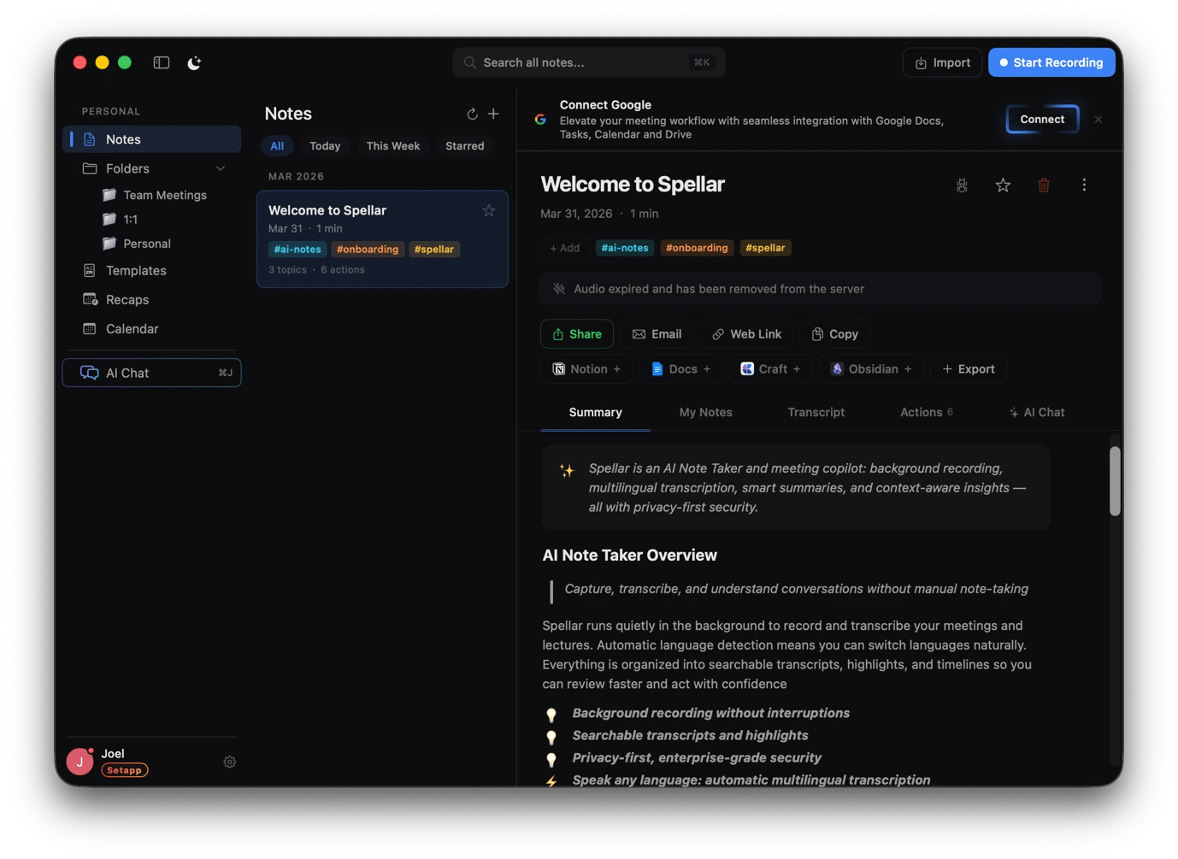Screen dimensions: 1178x859
Task: Click the Setapp badge under Joel
Action: [125, 770]
